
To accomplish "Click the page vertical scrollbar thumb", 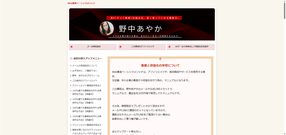I will click(x=285, y=11).
